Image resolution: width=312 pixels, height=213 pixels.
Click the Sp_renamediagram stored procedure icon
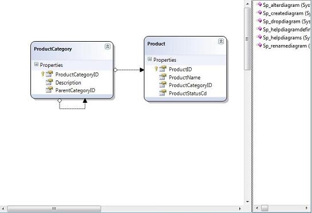(259, 45)
